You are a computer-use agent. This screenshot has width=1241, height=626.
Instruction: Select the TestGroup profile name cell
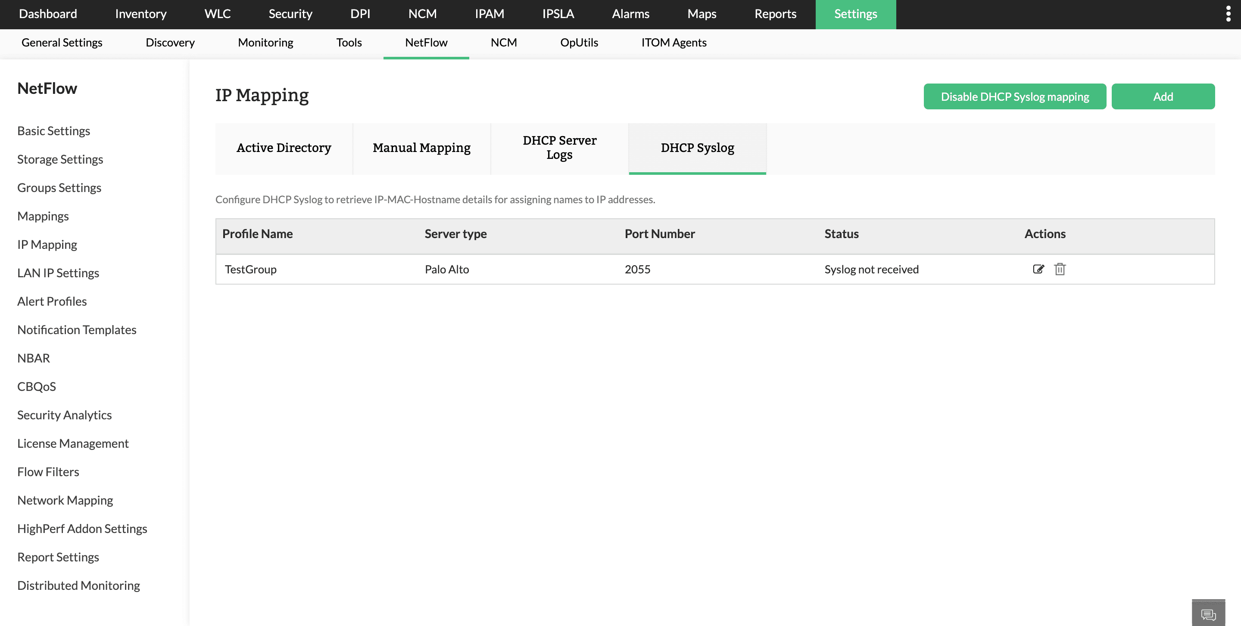pyautogui.click(x=250, y=270)
